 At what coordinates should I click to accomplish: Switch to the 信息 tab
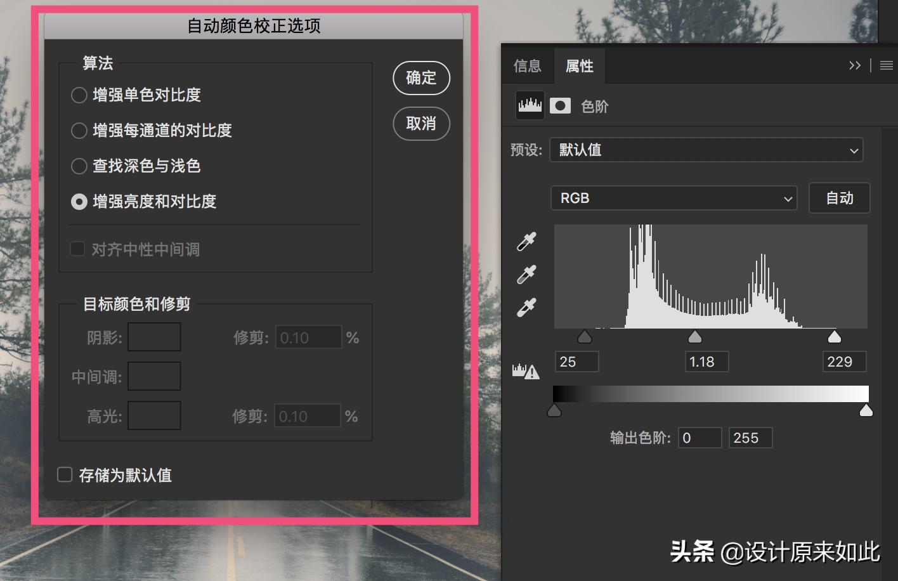click(527, 65)
